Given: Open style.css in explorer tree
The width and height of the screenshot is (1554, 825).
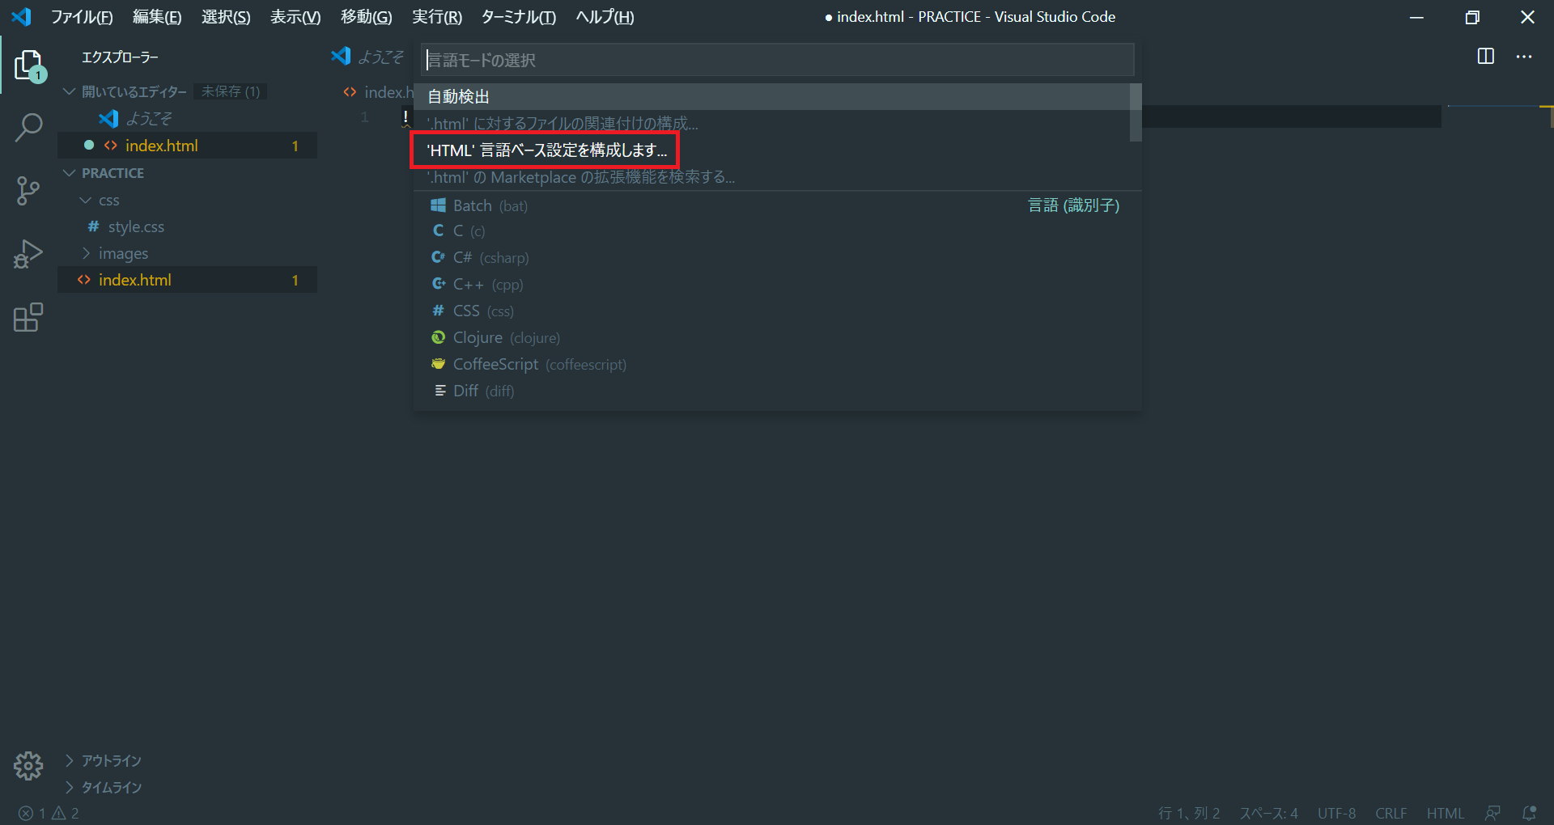Looking at the screenshot, I should [136, 226].
